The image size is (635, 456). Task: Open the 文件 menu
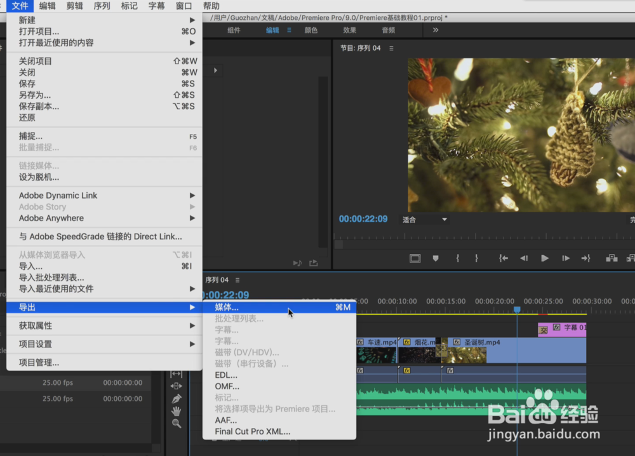click(x=20, y=6)
